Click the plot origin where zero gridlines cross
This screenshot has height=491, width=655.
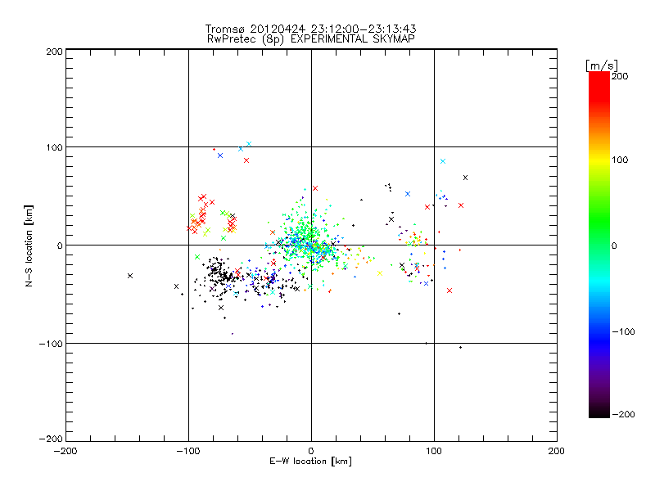click(x=311, y=245)
